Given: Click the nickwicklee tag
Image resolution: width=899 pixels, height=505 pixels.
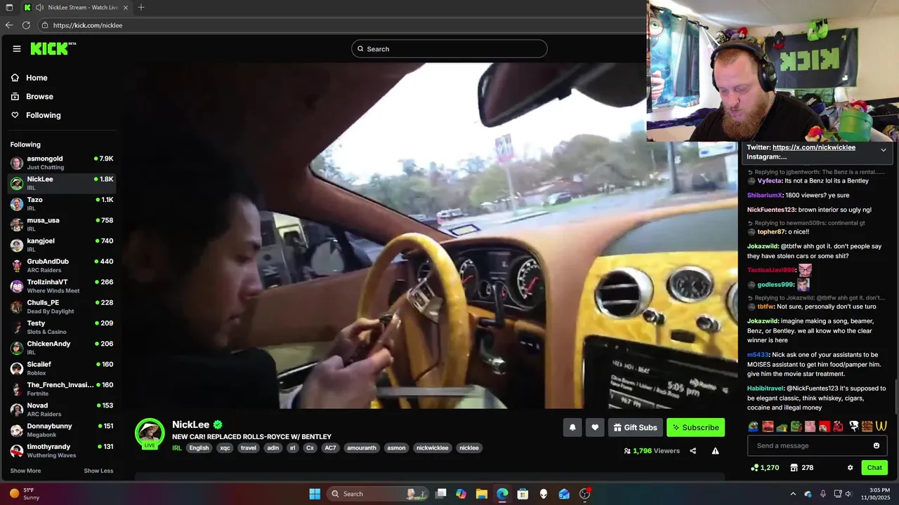Looking at the screenshot, I should (x=432, y=447).
